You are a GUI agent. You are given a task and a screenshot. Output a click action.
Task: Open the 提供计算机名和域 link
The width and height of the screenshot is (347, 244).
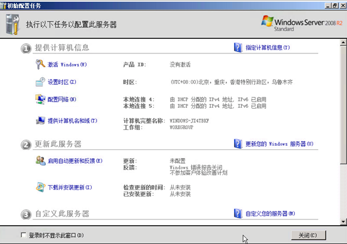pos(72,120)
